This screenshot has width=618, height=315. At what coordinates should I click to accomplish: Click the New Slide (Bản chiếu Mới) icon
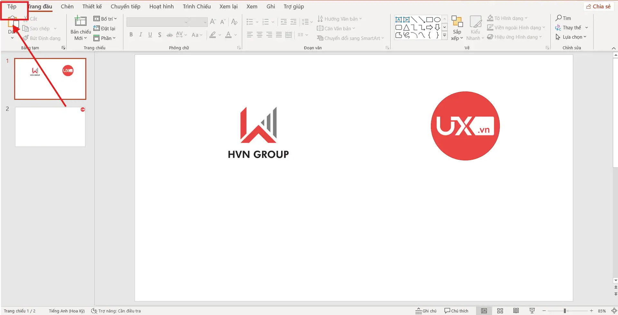[80, 22]
